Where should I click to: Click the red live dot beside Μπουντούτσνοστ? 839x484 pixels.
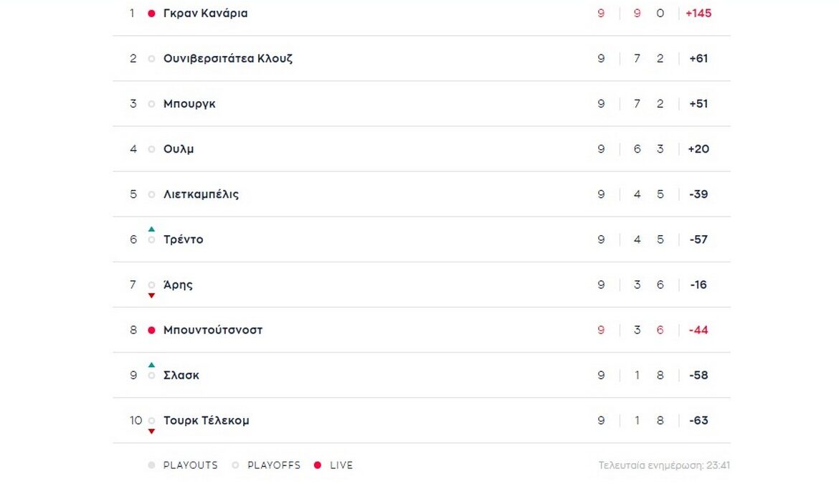coord(151,331)
